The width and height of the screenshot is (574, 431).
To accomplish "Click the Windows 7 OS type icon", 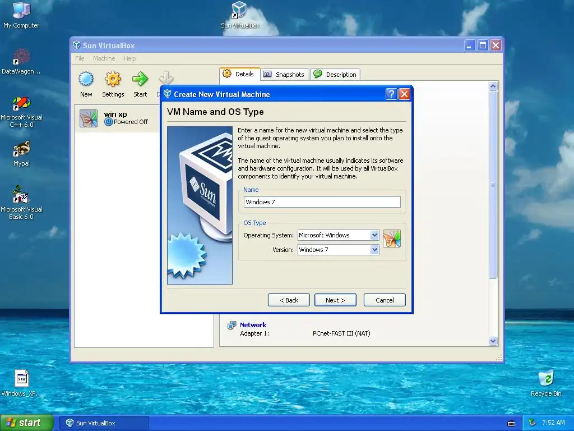I will [x=392, y=239].
